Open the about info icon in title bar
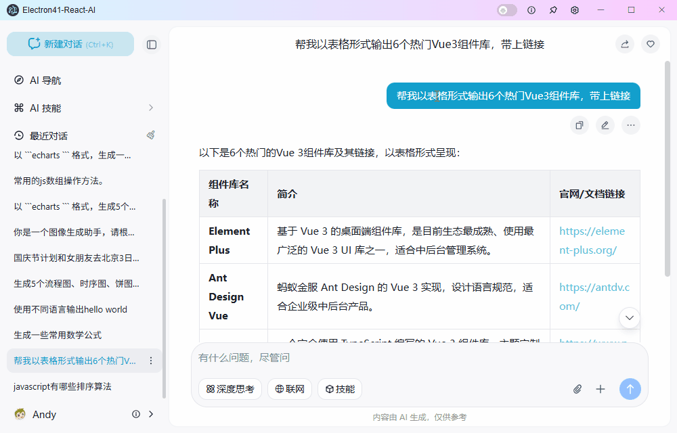 point(531,10)
